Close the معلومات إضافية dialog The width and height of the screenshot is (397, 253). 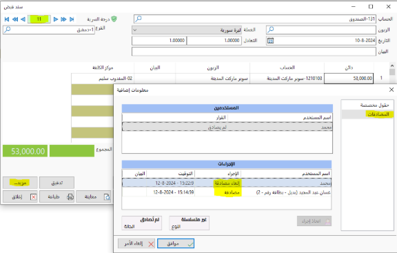click(x=391, y=90)
